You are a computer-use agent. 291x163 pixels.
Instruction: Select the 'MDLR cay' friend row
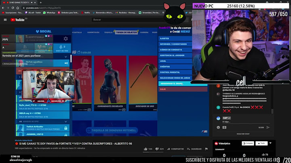pyautogui.click(x=43, y=115)
